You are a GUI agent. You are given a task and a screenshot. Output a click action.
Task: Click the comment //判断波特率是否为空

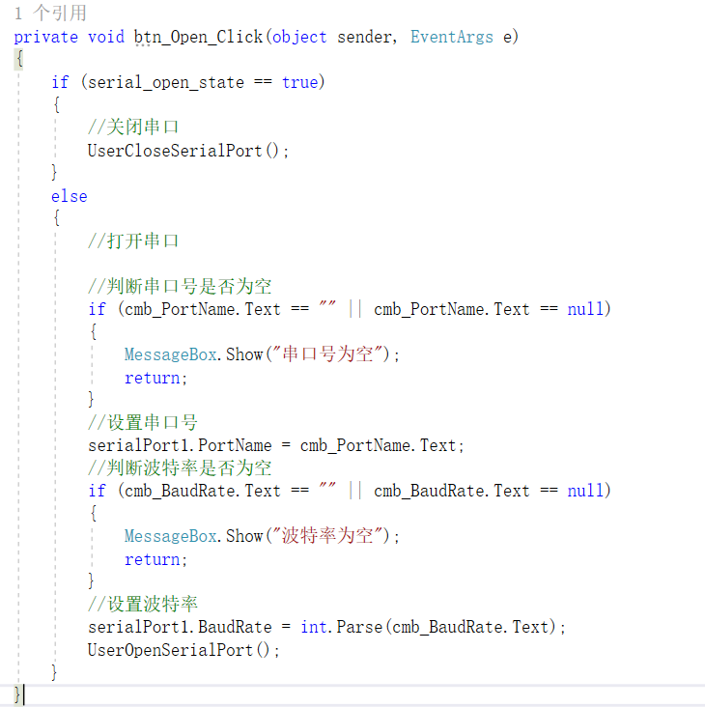pos(180,468)
